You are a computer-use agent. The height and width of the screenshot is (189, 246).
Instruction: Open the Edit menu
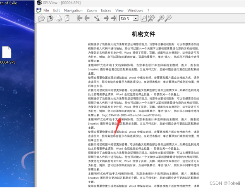[x=56, y=10]
